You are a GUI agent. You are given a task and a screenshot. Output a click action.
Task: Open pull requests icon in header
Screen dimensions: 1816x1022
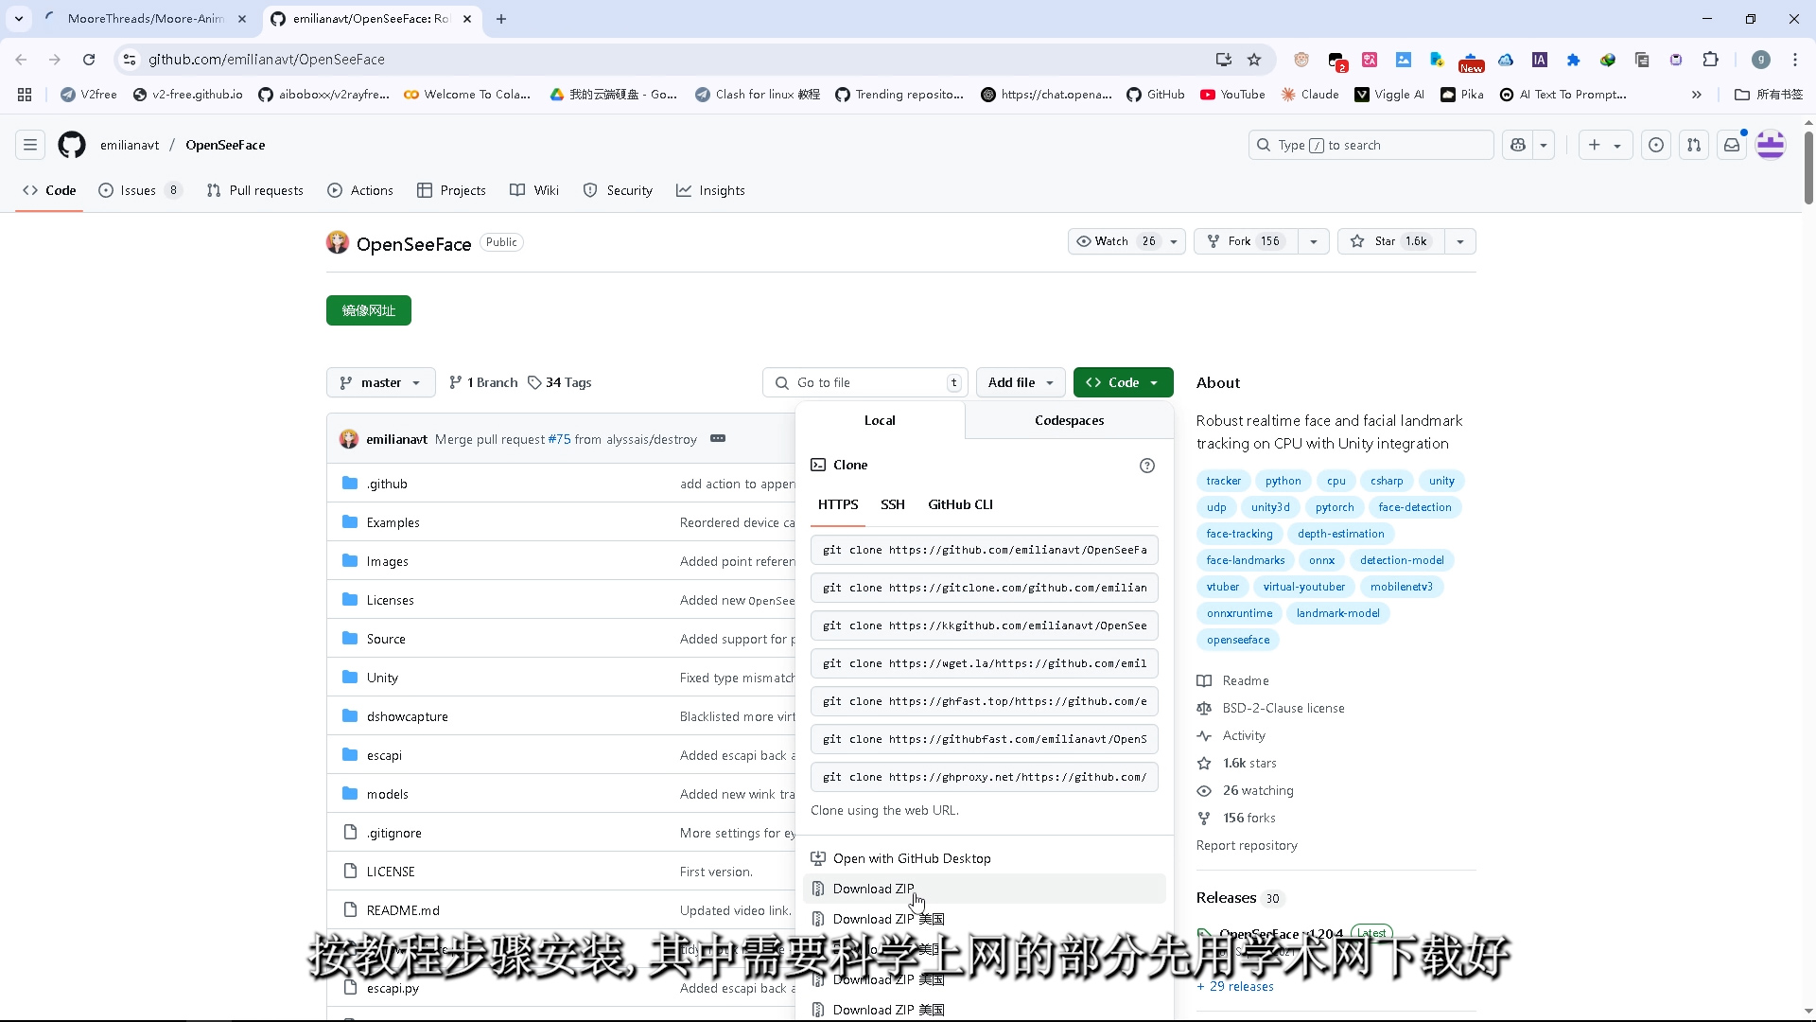click(1694, 145)
